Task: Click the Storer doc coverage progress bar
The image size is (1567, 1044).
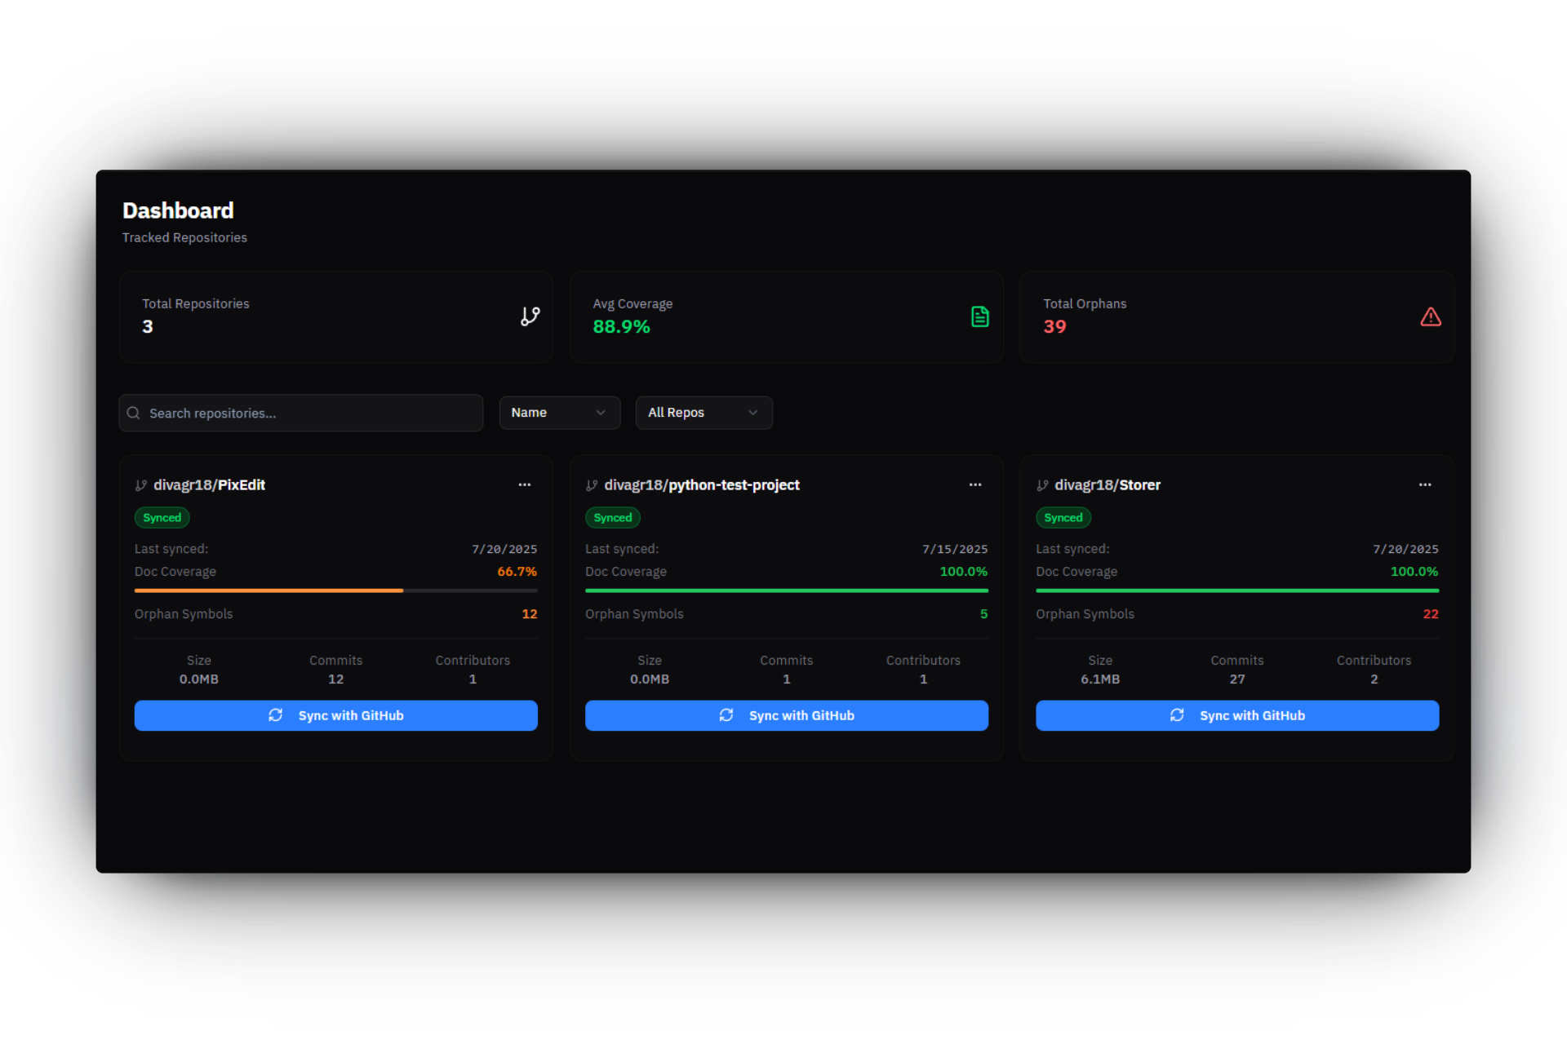Action: pyautogui.click(x=1236, y=590)
